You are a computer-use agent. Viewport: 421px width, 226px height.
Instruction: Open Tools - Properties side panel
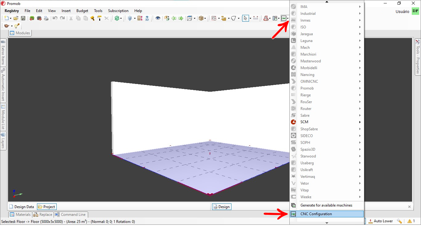click(x=418, y=57)
